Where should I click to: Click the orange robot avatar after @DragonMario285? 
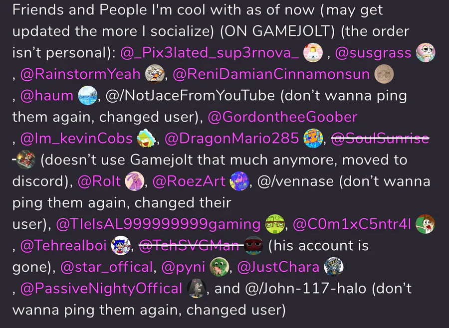click(313, 138)
